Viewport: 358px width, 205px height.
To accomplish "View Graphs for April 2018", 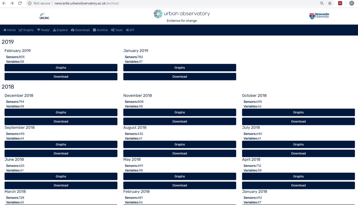I will [x=298, y=176].
